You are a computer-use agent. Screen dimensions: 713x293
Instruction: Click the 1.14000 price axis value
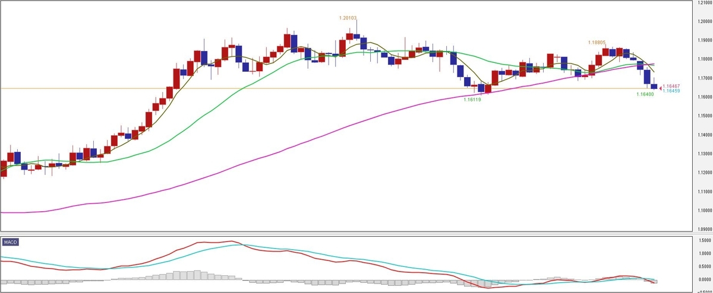pos(703,135)
